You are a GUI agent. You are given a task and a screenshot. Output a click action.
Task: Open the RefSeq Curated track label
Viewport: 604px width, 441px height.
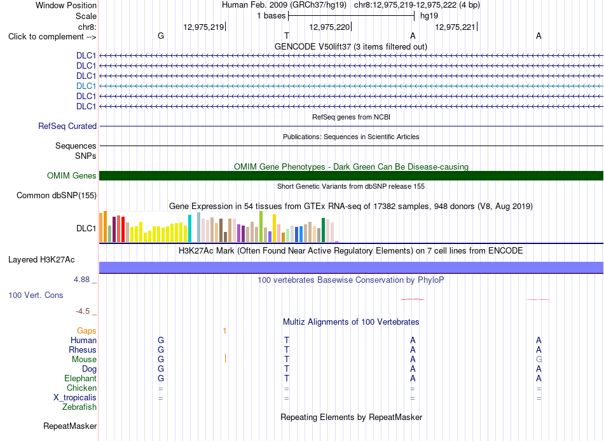67,126
